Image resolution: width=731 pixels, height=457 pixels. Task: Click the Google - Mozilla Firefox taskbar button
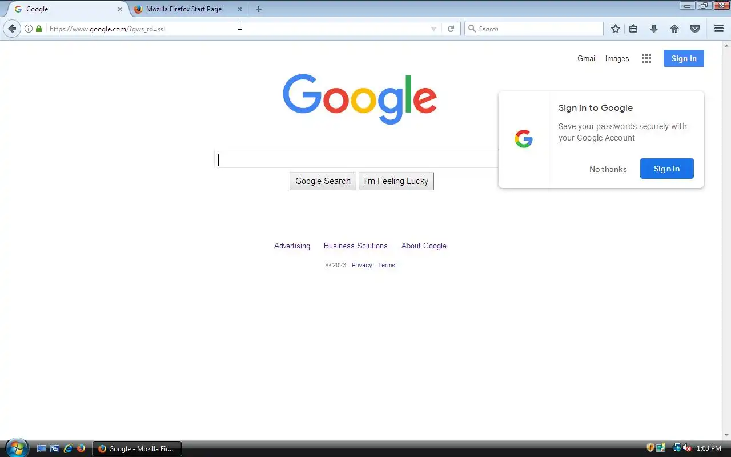tap(137, 449)
